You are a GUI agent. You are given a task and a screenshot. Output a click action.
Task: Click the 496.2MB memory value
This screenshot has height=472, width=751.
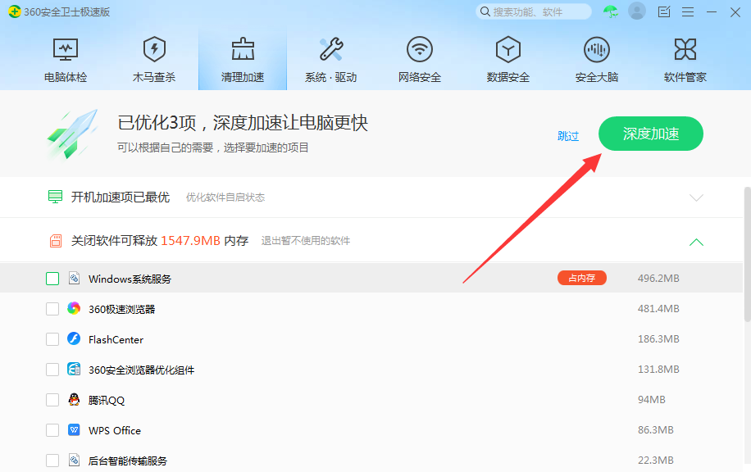(658, 278)
